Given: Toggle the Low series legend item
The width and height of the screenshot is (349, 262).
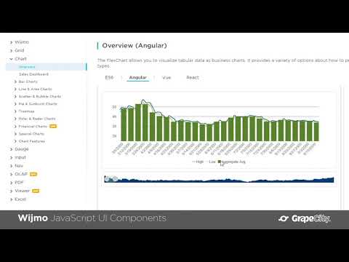Looking at the screenshot, I should [x=210, y=162].
